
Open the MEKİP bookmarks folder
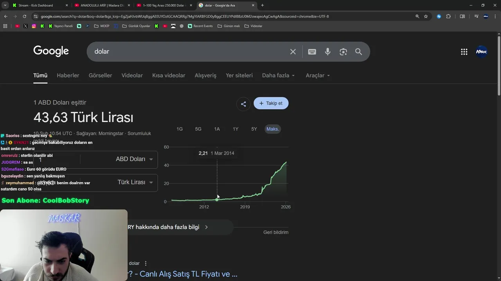click(102, 26)
